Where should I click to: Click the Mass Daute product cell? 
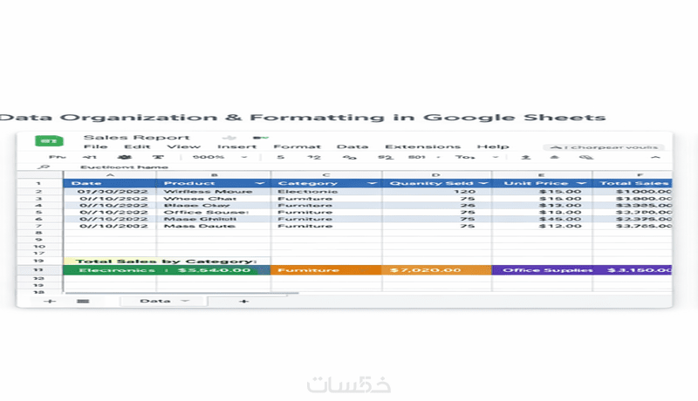[213, 226]
